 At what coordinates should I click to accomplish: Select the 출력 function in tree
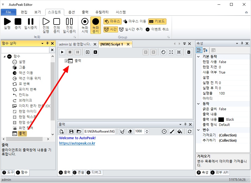point(22,134)
